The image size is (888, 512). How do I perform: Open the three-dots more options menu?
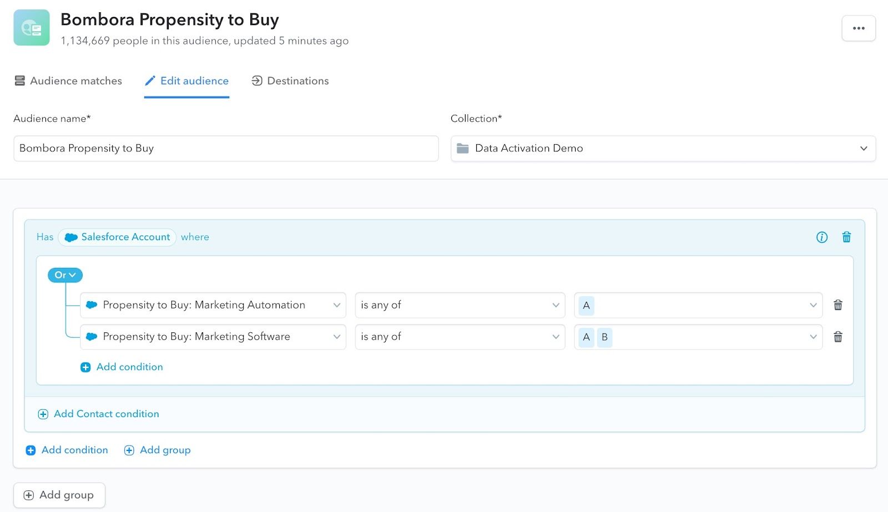[859, 28]
